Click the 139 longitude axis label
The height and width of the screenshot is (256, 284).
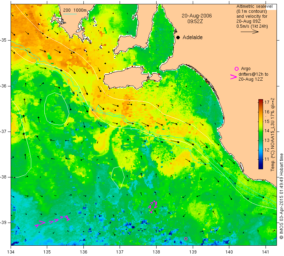pyautogui.click(x=193, y=252)
